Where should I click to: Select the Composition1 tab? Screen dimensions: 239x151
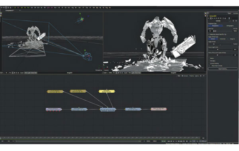pos(10,10)
